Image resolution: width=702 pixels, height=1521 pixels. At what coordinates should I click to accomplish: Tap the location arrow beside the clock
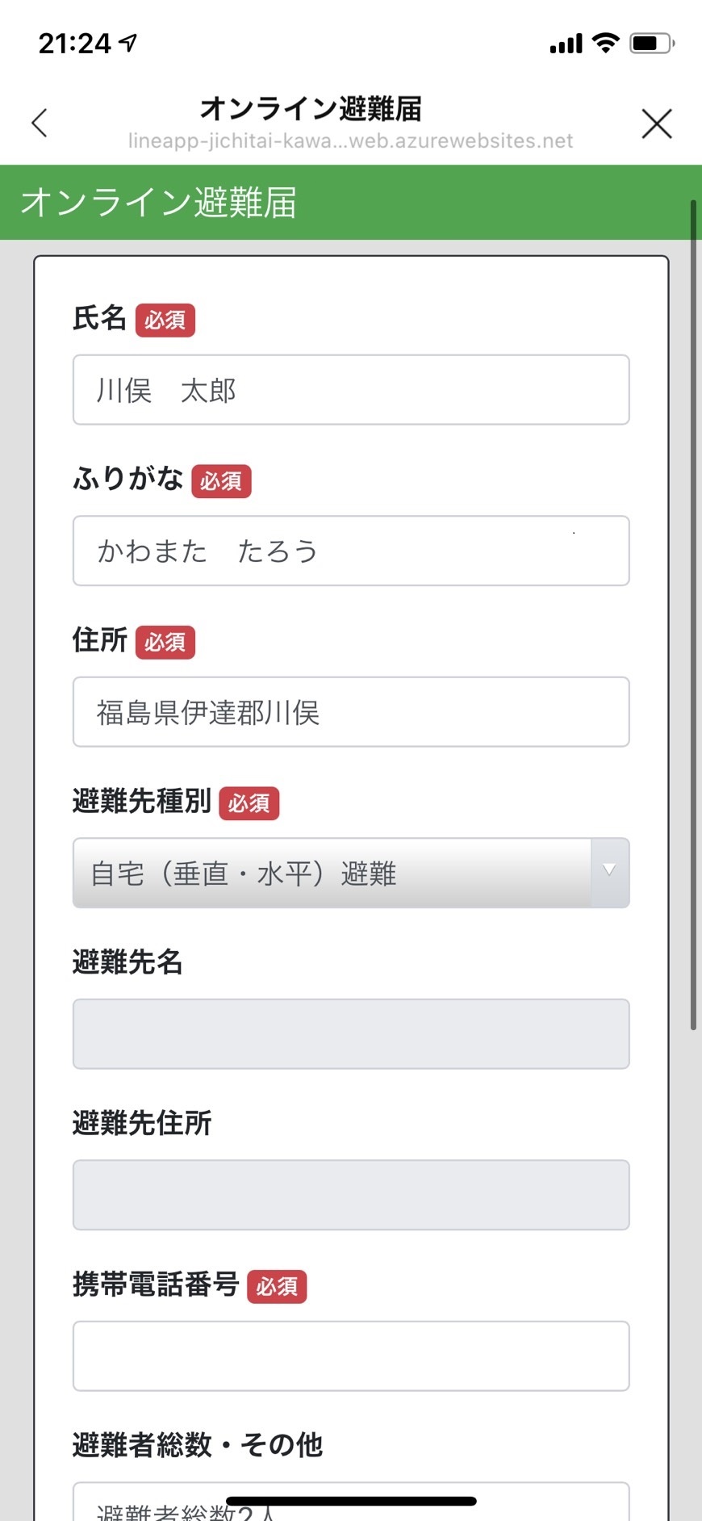click(128, 43)
